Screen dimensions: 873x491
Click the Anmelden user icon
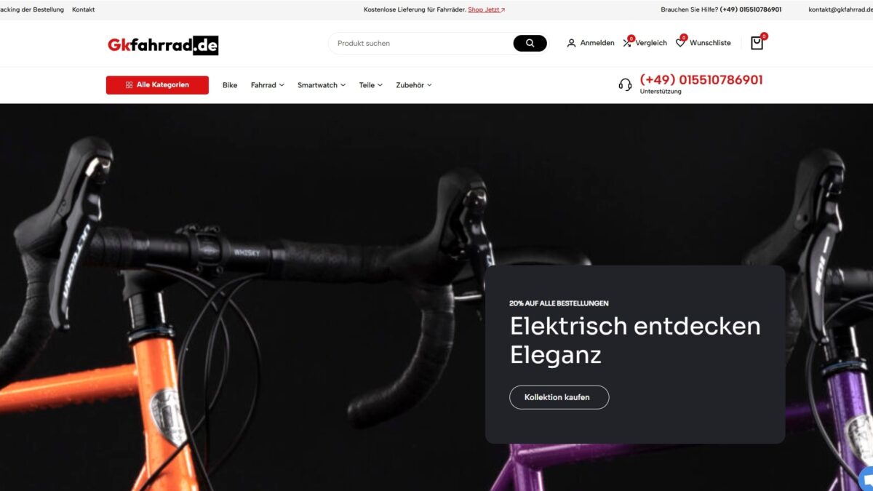(571, 43)
